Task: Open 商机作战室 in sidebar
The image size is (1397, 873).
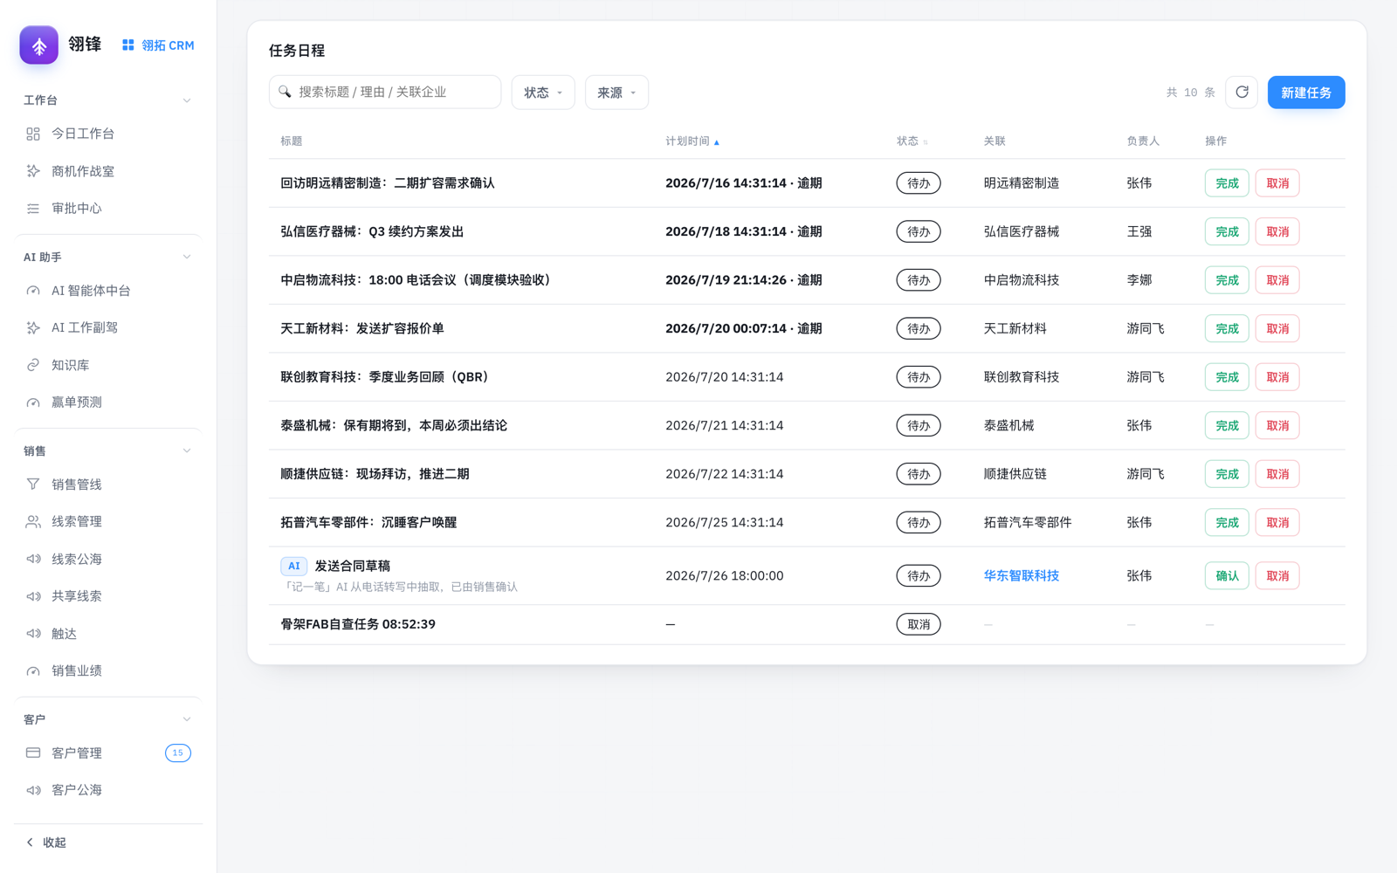Action: (108, 171)
